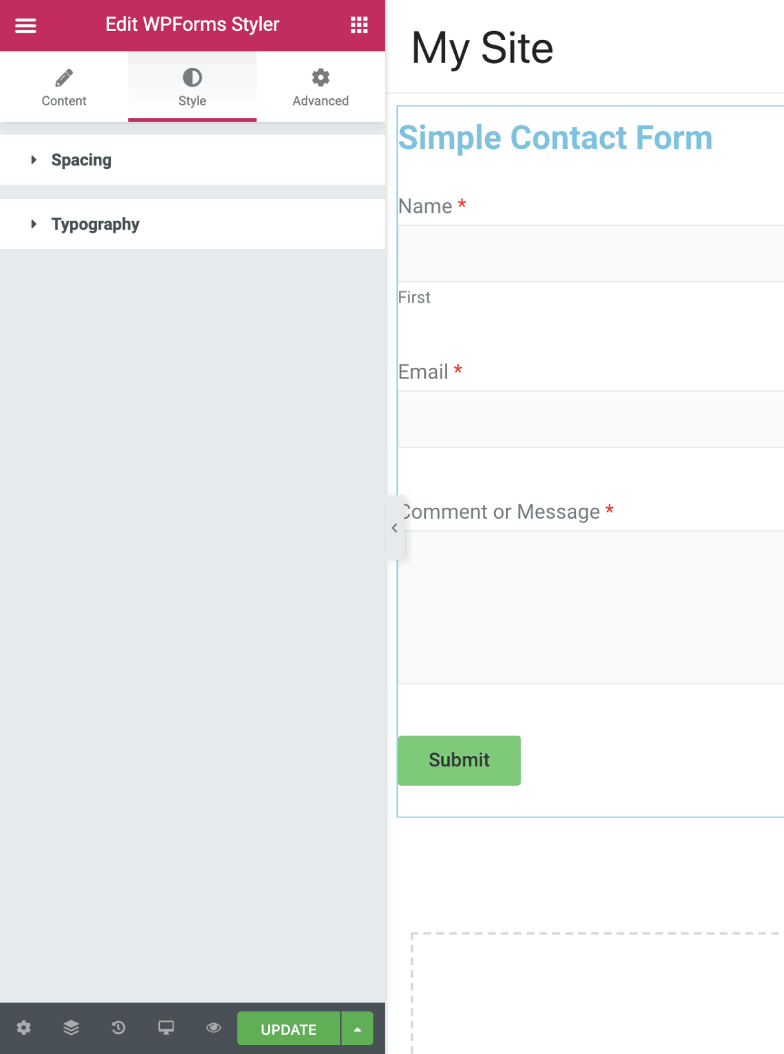
Task: Preview changes with the eye icon
Action: click(x=213, y=1027)
